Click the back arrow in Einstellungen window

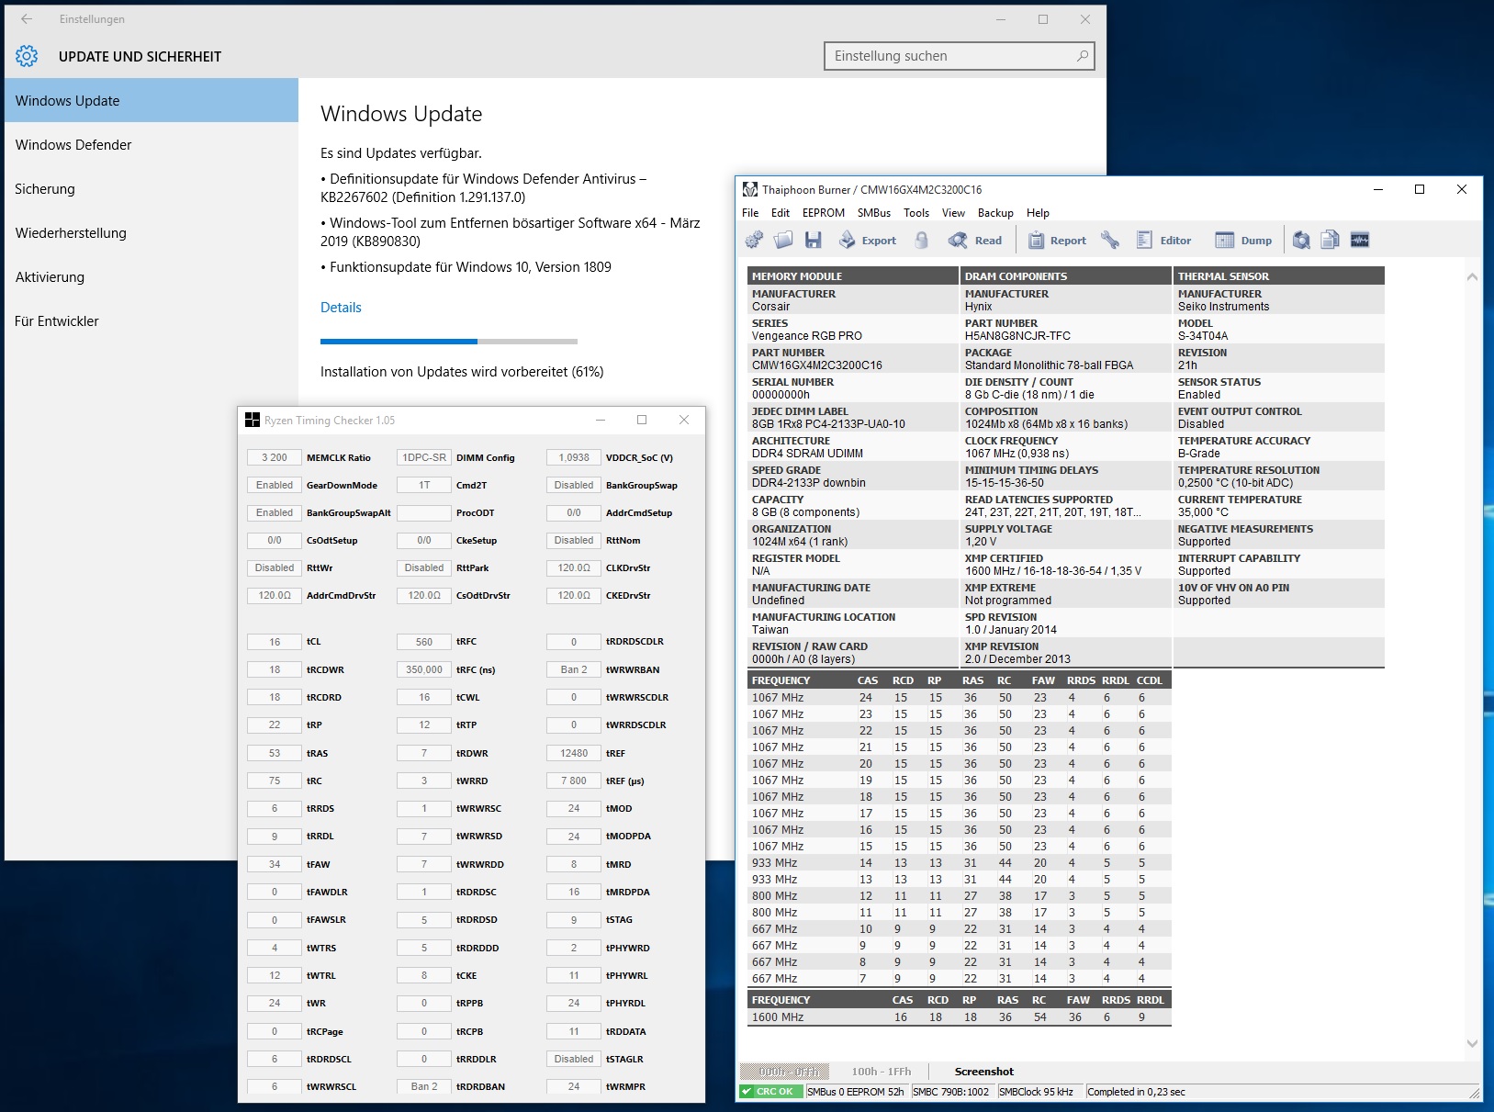point(27,19)
